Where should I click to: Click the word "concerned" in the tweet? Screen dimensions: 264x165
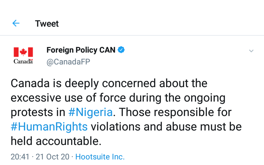click(127, 83)
